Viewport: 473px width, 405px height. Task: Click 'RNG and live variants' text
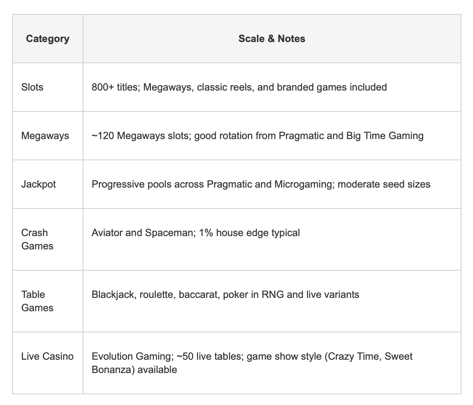pyautogui.click(x=310, y=295)
